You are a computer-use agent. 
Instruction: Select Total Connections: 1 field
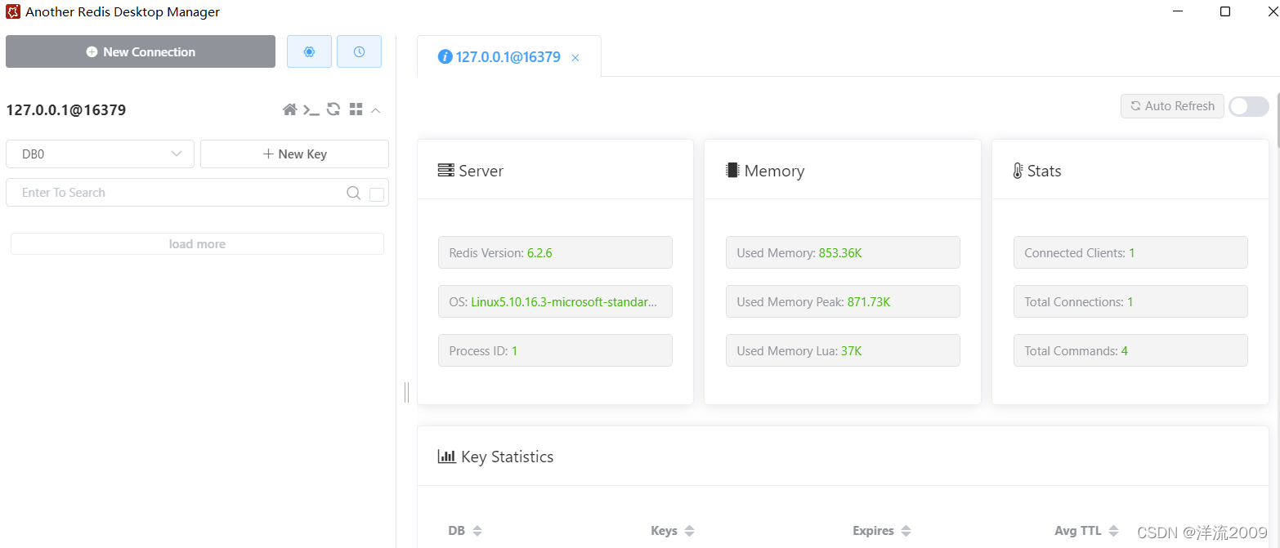coord(1130,301)
